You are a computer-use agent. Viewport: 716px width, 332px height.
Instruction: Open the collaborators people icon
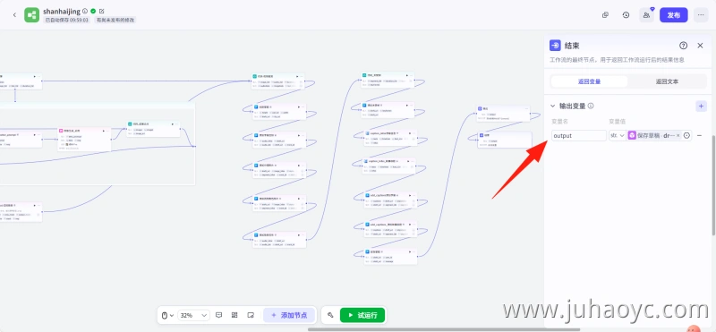click(x=646, y=15)
